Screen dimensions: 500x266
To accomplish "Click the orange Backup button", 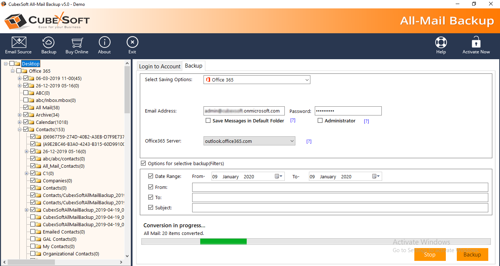I will [x=472, y=255].
